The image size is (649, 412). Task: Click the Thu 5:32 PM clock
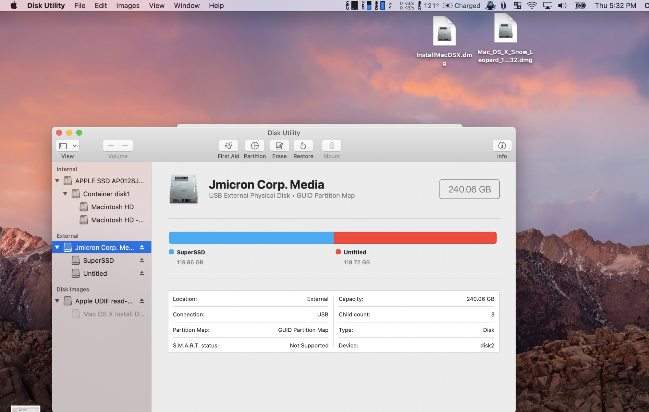tap(615, 6)
